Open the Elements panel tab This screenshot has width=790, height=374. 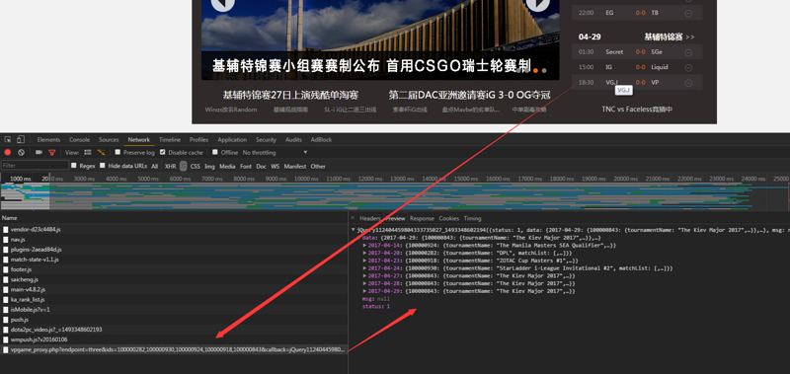click(x=48, y=140)
